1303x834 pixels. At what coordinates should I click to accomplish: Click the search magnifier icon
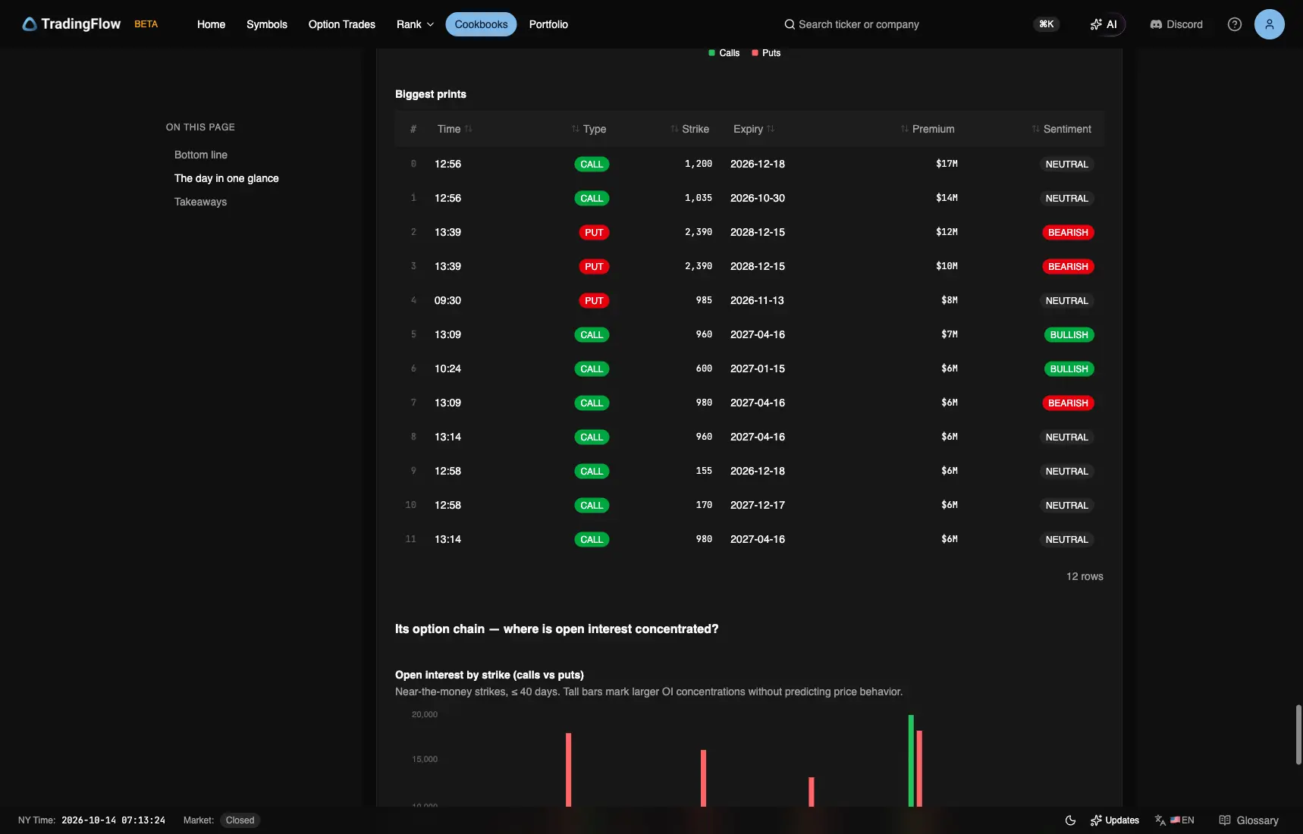click(x=790, y=24)
